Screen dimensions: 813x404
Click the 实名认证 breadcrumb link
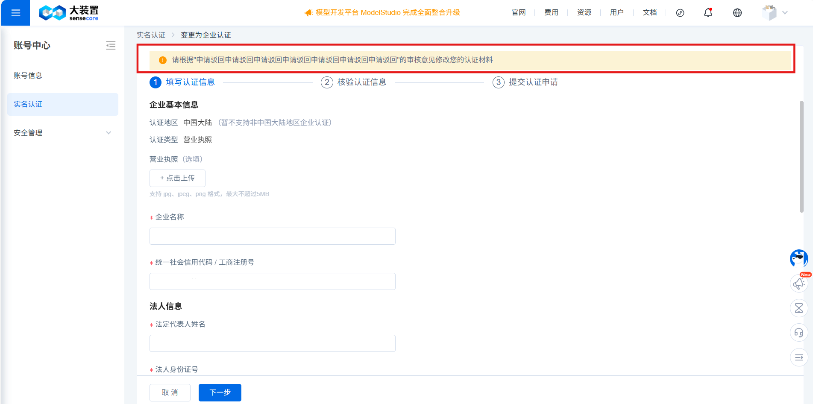click(151, 35)
